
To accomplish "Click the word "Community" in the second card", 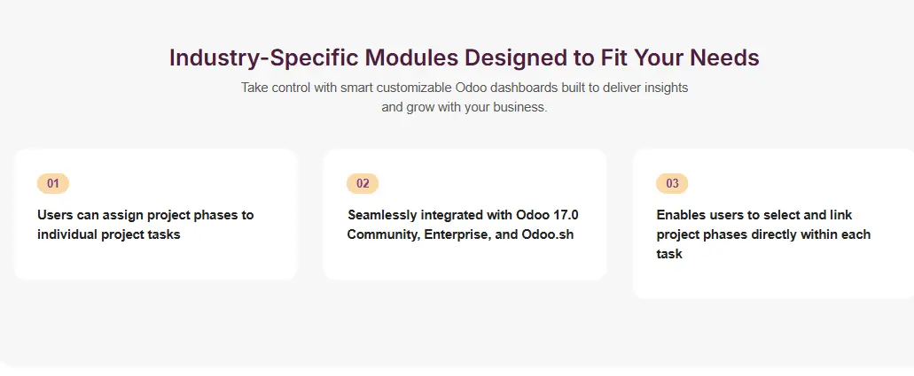I will point(381,234).
